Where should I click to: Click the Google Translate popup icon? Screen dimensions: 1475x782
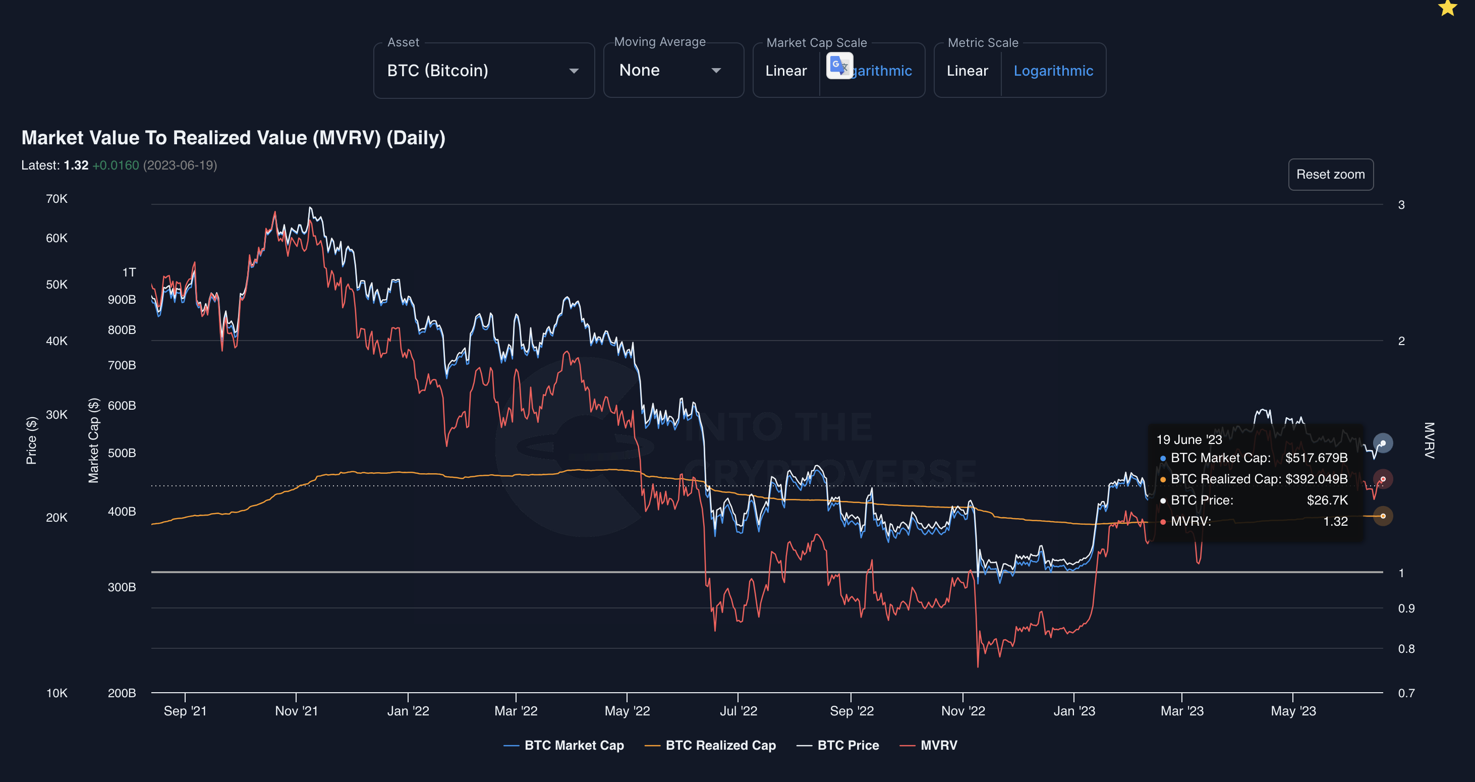839,66
